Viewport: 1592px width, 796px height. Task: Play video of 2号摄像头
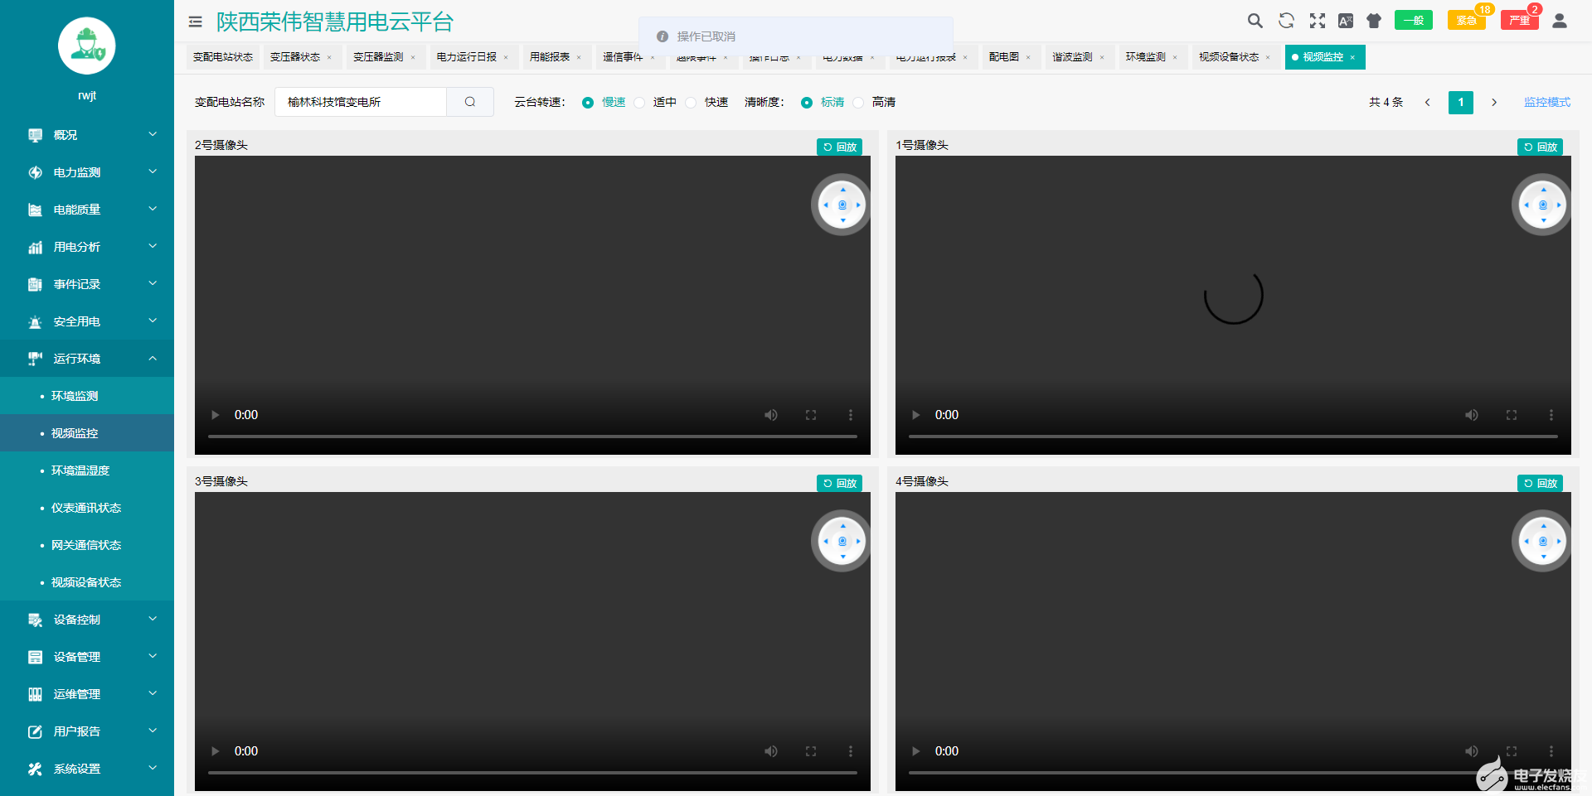tap(216, 415)
